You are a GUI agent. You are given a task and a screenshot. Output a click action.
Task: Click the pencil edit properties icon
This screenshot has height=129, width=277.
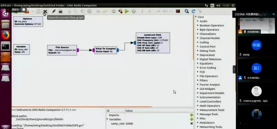click(54, 11)
